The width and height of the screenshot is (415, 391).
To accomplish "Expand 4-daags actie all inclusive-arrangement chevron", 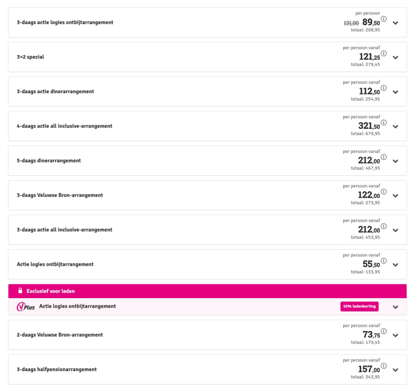I will tap(395, 127).
